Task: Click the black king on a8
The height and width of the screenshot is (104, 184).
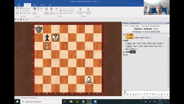Action: pos(39,29)
